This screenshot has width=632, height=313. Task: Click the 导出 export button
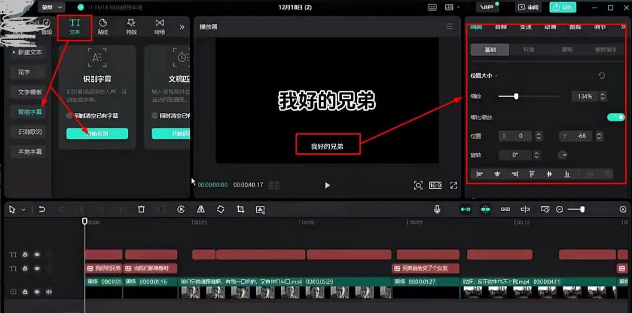pos(562,8)
